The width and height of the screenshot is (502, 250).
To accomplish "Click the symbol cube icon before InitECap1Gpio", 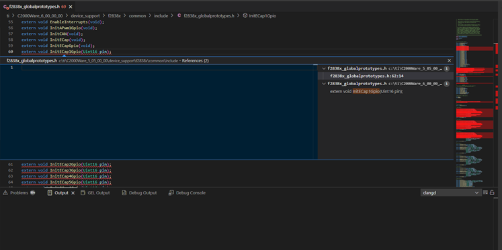I will pyautogui.click(x=245, y=15).
